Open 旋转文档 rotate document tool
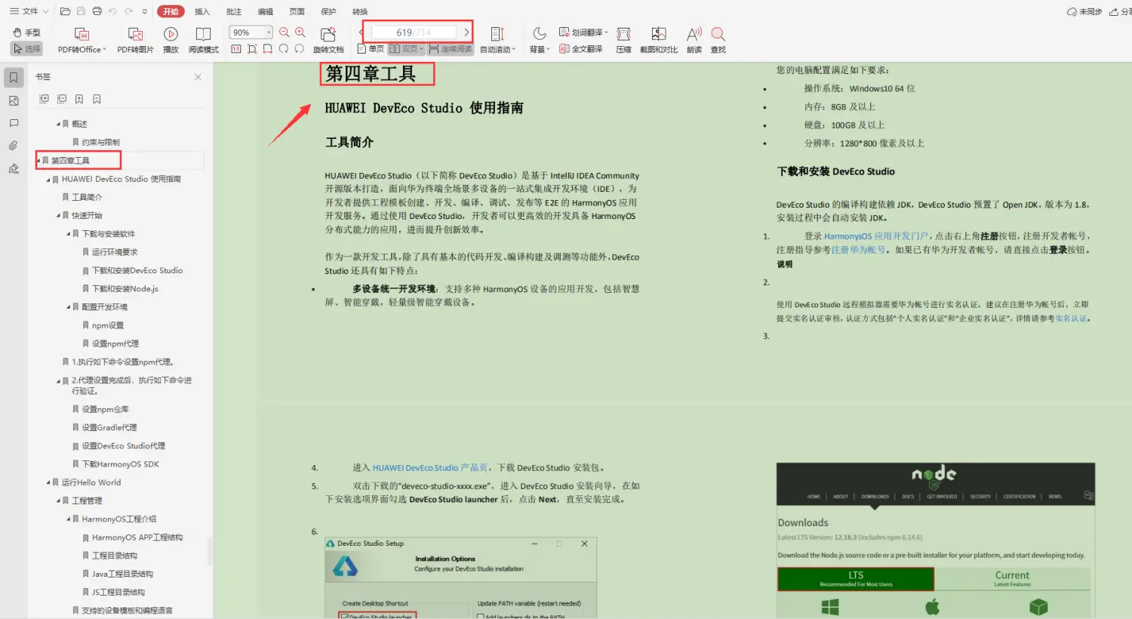The image size is (1132, 619). coord(328,40)
